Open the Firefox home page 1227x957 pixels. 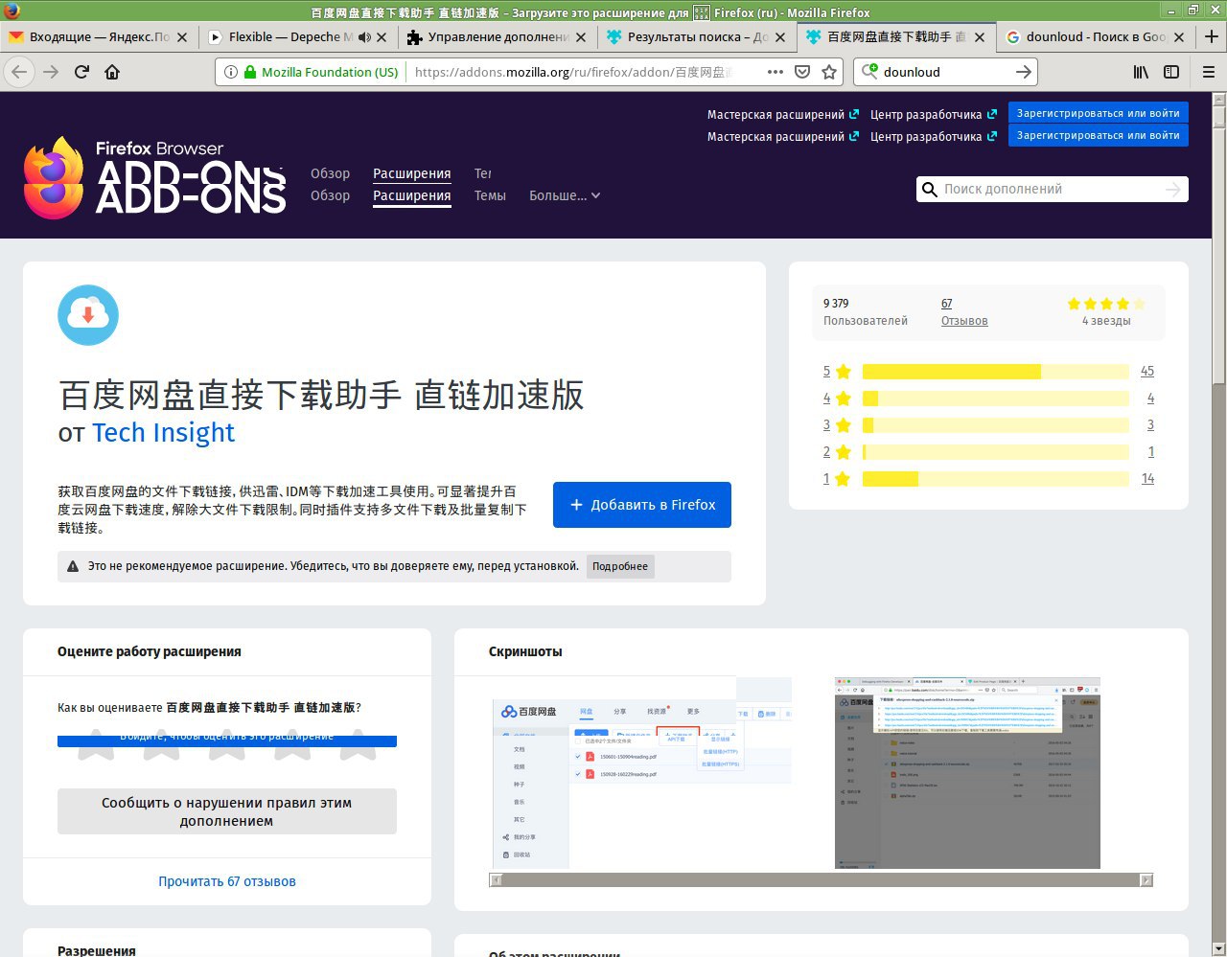[x=112, y=72]
